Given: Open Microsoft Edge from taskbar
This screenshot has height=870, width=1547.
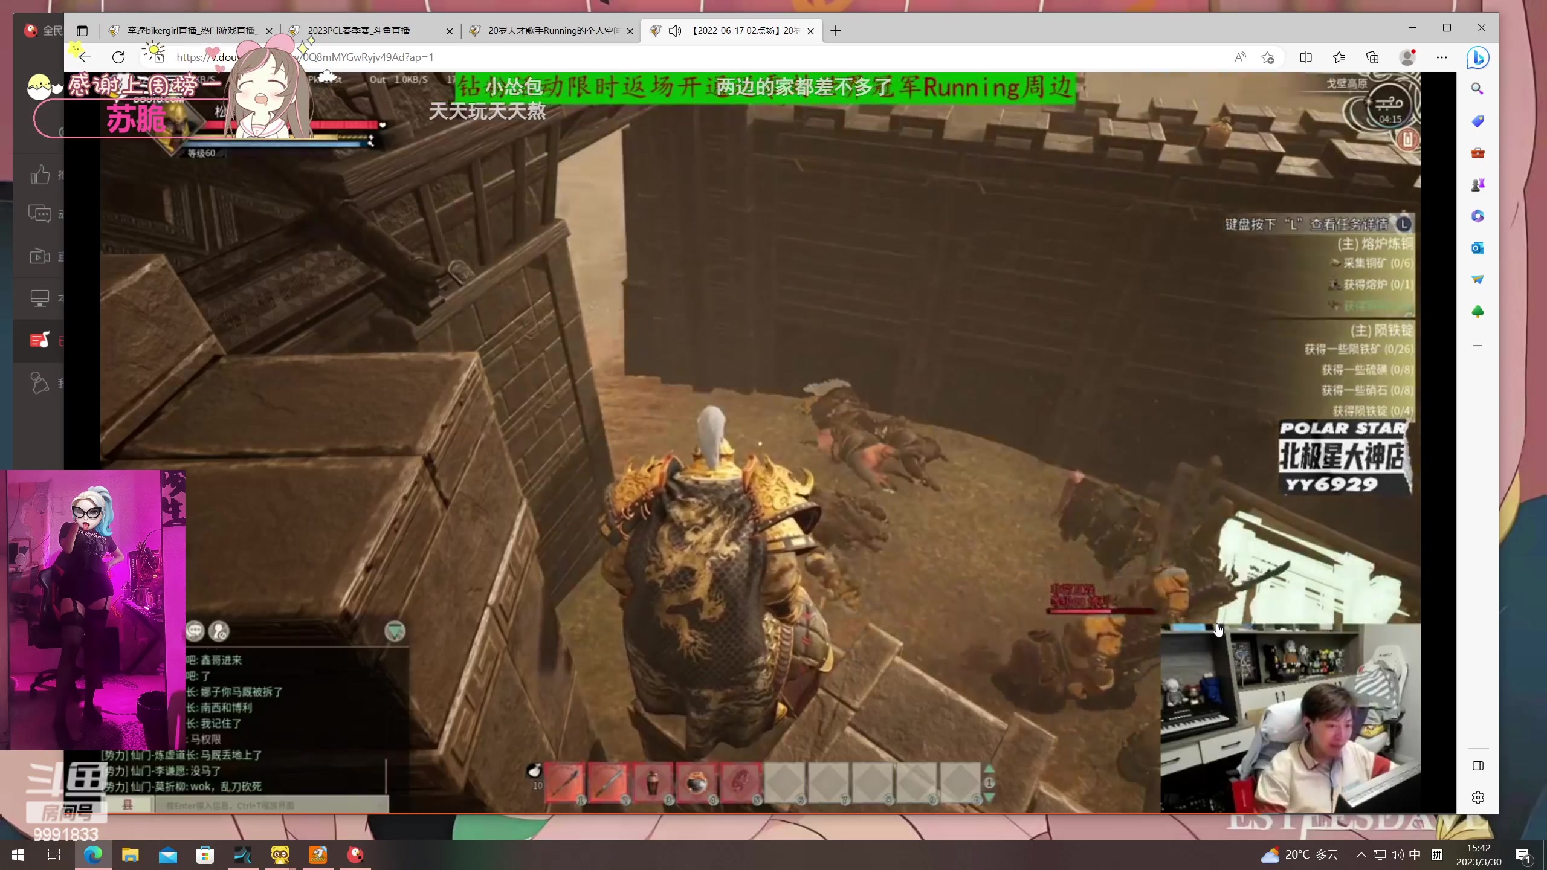Looking at the screenshot, I should pos(93,855).
